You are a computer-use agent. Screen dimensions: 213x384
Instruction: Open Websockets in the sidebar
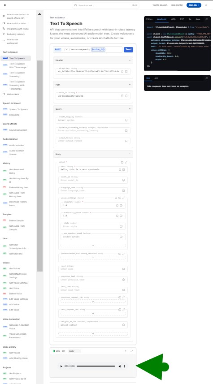(x=13, y=94)
